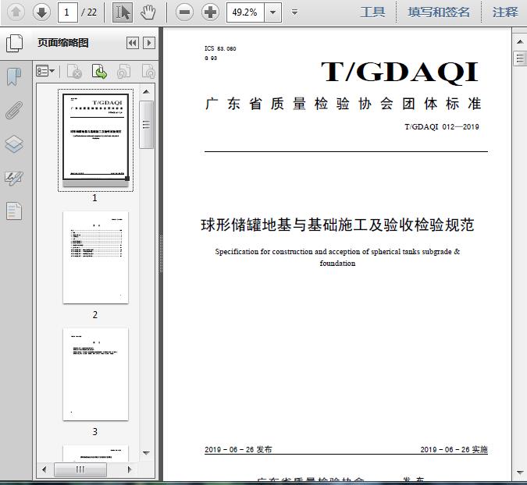This screenshot has width=527, height=485.
Task: Zoom out with the minus button
Action: click(184, 12)
